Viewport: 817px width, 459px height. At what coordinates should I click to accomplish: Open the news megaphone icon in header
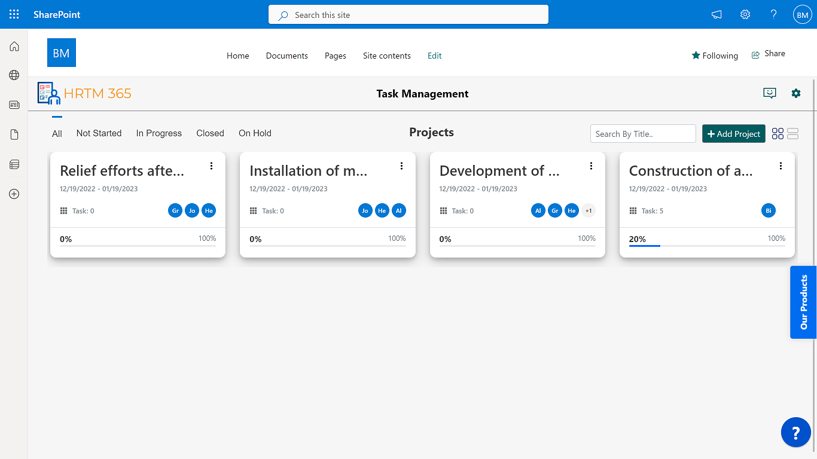[x=717, y=14]
